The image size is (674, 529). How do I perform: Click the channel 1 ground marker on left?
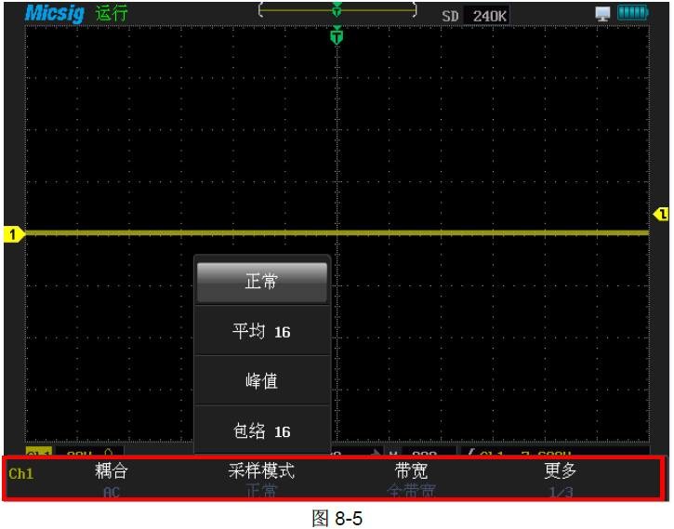click(13, 234)
